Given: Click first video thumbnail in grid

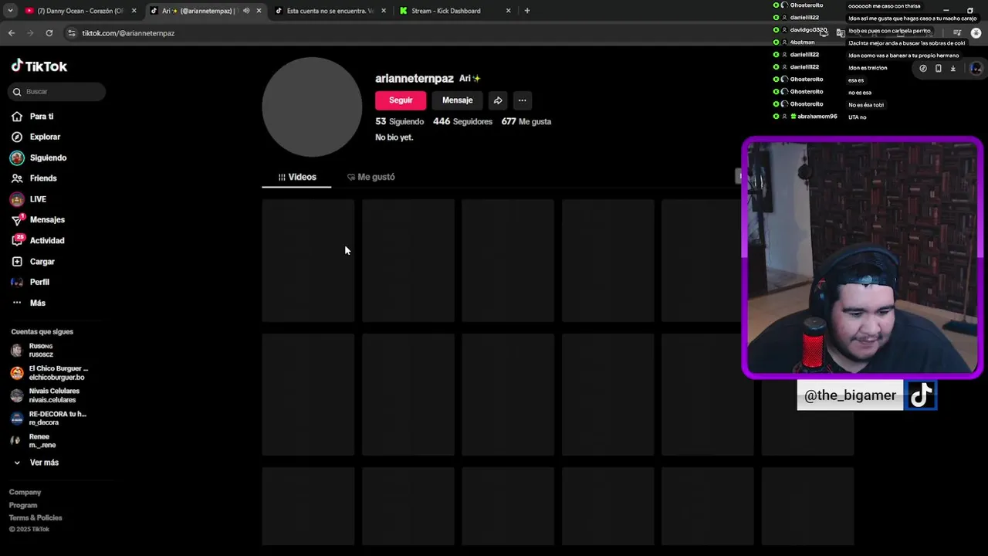Looking at the screenshot, I should click(308, 260).
